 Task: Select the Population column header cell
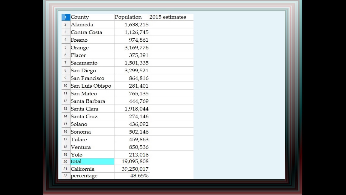128,17
